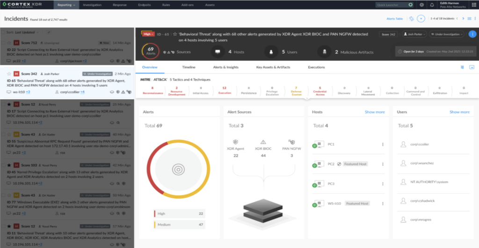Switch to the Timeline tab

[189, 67]
